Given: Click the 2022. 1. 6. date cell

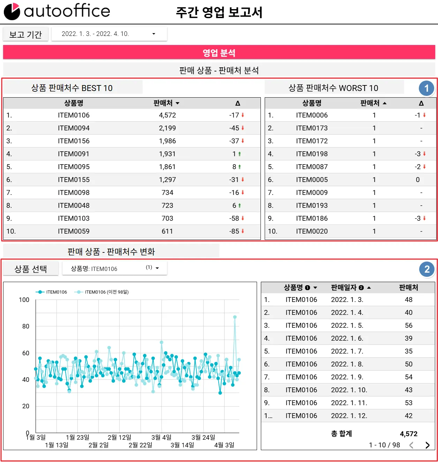Looking at the screenshot, I should [x=347, y=338].
